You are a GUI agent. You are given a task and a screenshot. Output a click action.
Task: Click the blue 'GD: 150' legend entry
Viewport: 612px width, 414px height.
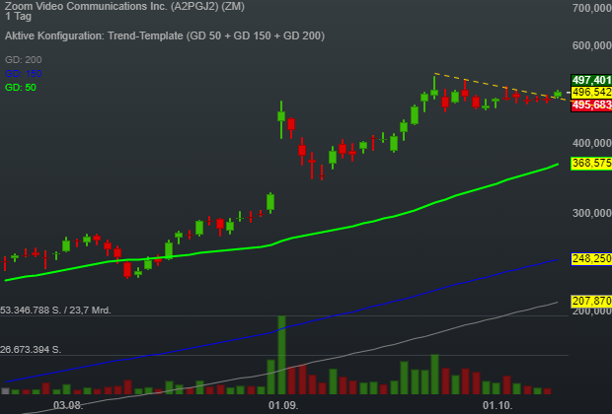(24, 74)
